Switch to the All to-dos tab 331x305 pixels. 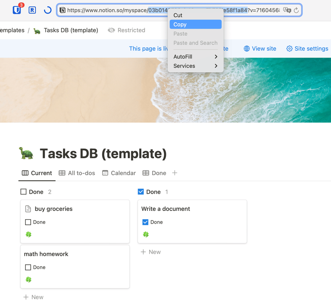[x=77, y=173]
